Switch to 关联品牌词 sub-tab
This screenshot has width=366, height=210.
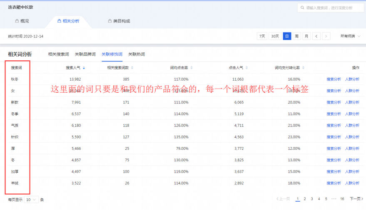point(85,54)
